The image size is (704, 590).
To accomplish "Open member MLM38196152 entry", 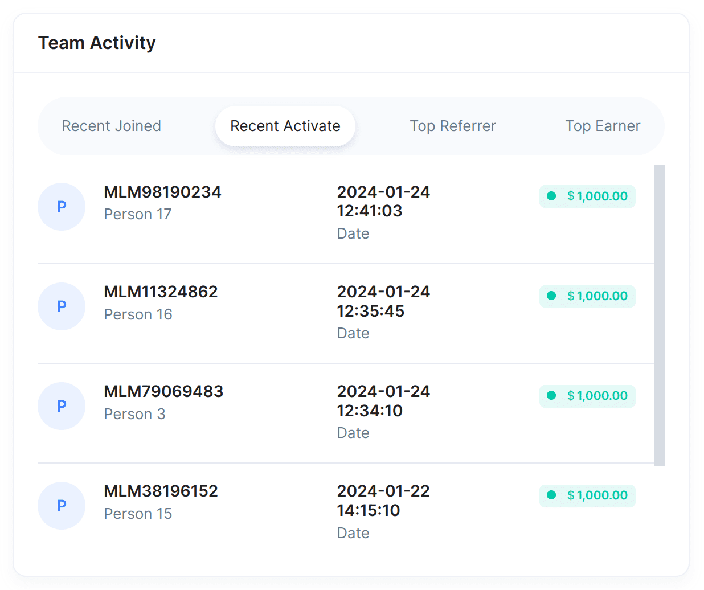I will click(161, 491).
